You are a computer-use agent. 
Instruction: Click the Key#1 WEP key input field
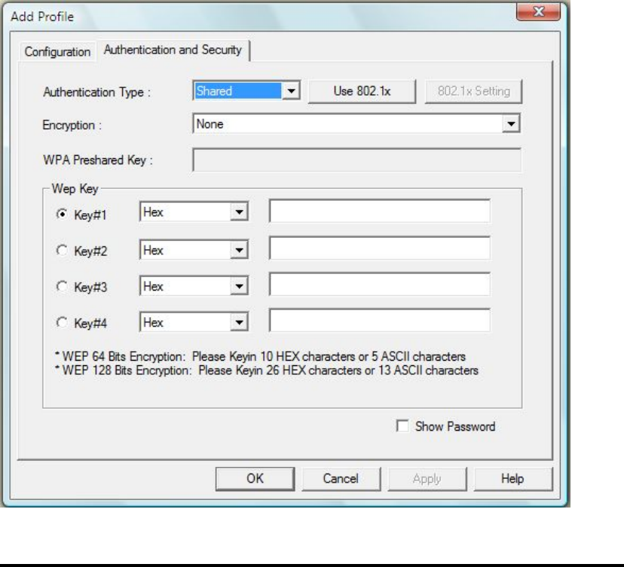point(380,211)
